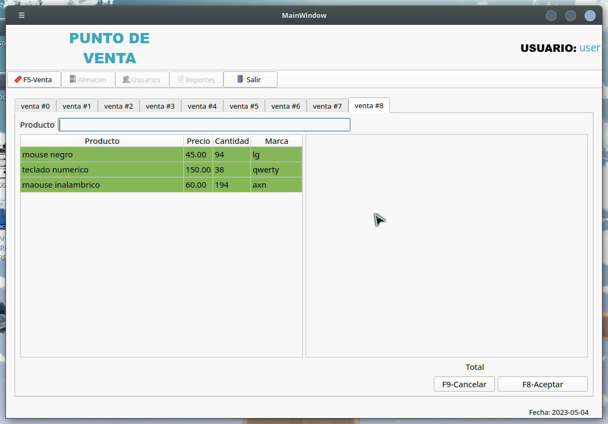
Task: Select the mouse negro product row
Action: [161, 155]
